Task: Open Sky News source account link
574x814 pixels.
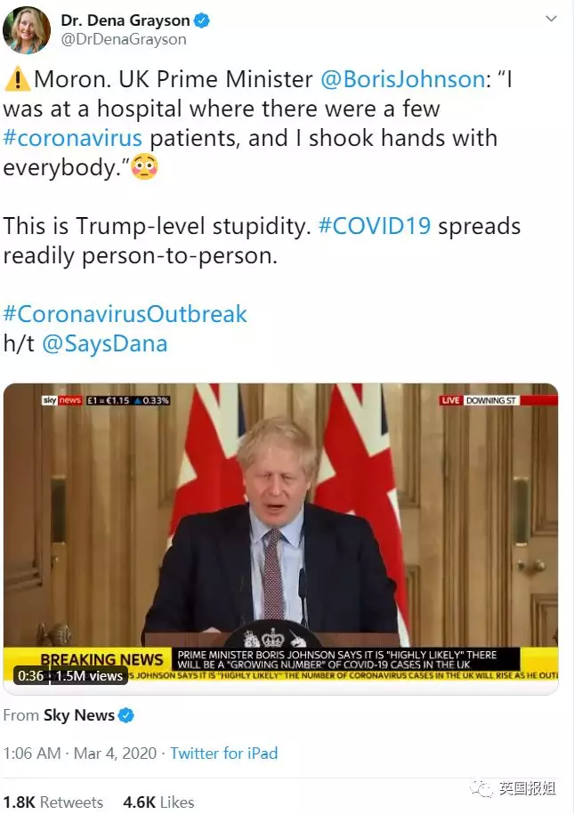Action: (x=79, y=715)
